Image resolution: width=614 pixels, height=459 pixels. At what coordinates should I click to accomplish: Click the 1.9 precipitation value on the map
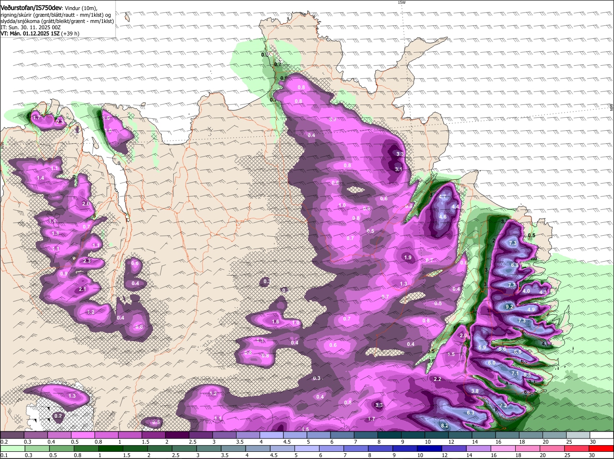408,258
